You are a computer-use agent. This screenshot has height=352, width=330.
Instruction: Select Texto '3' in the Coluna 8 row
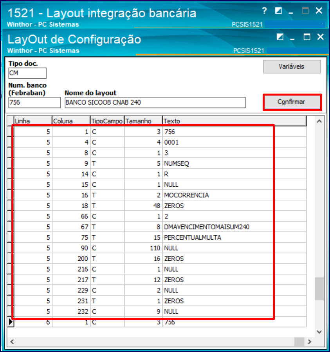point(234,153)
